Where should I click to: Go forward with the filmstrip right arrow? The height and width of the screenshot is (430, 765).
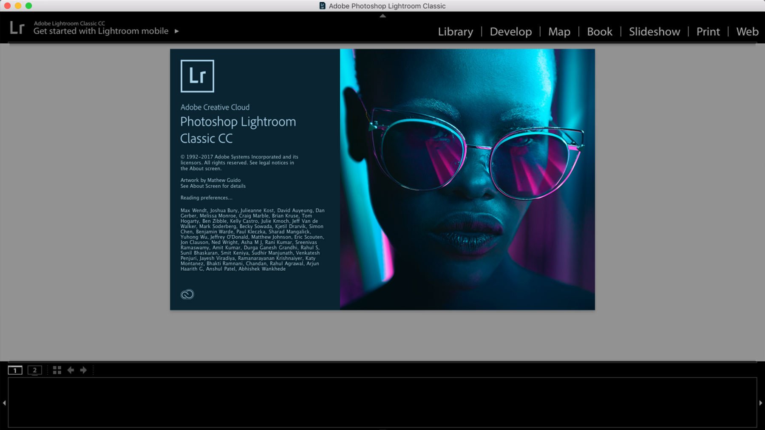pos(83,370)
